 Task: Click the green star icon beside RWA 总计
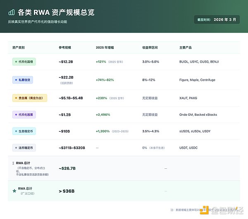click(x=14, y=191)
